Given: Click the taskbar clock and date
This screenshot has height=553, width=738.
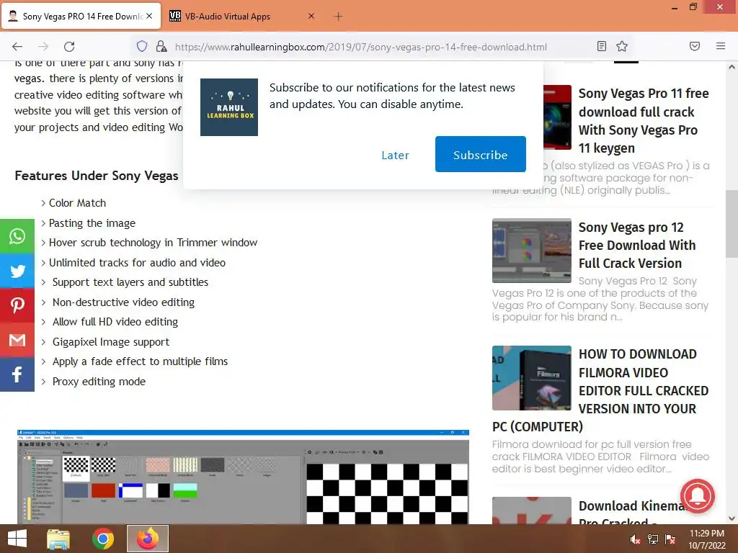Looking at the screenshot, I should tap(706, 539).
